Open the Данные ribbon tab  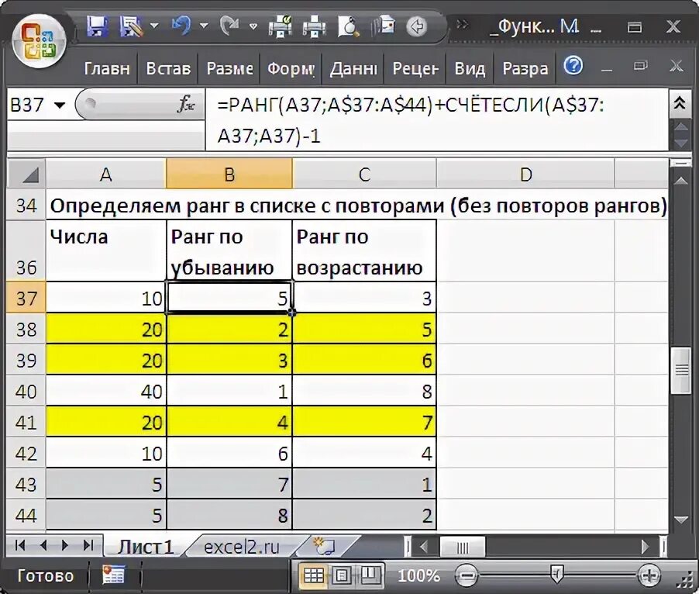tap(352, 69)
